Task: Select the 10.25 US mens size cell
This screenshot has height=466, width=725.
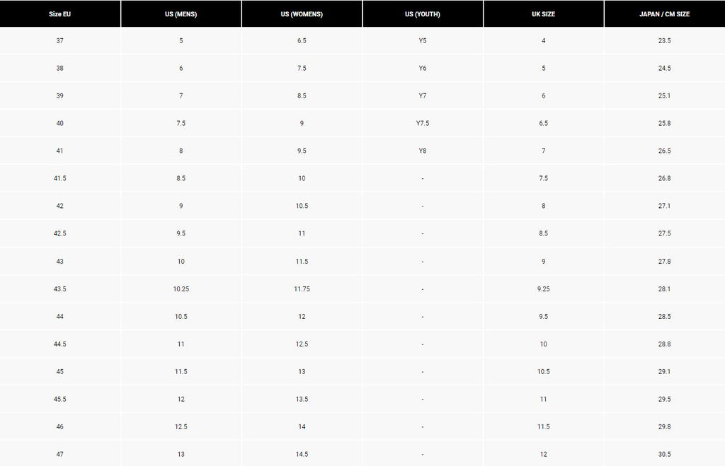Action: [181, 289]
